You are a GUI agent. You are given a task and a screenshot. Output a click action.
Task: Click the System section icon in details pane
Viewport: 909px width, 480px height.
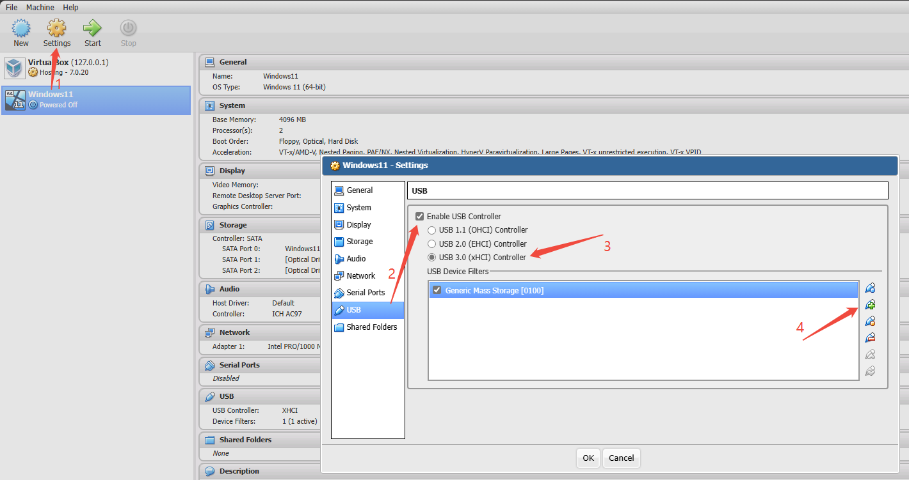tap(209, 105)
